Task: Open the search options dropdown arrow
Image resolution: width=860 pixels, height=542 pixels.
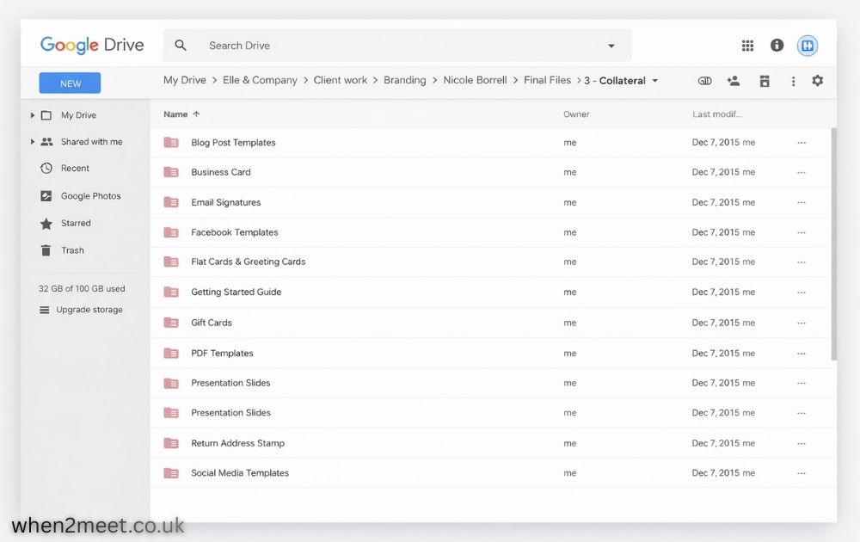Action: pyautogui.click(x=611, y=46)
